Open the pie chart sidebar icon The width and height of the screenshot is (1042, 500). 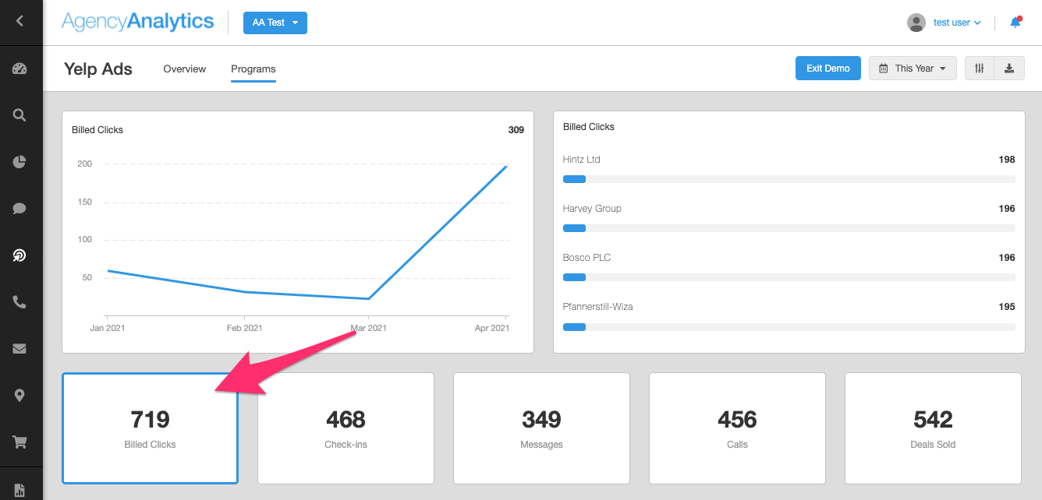[x=20, y=162]
